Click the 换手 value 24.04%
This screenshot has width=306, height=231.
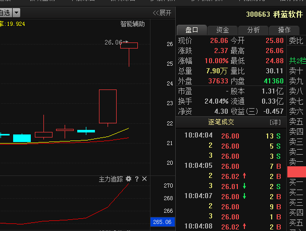coord(217,101)
